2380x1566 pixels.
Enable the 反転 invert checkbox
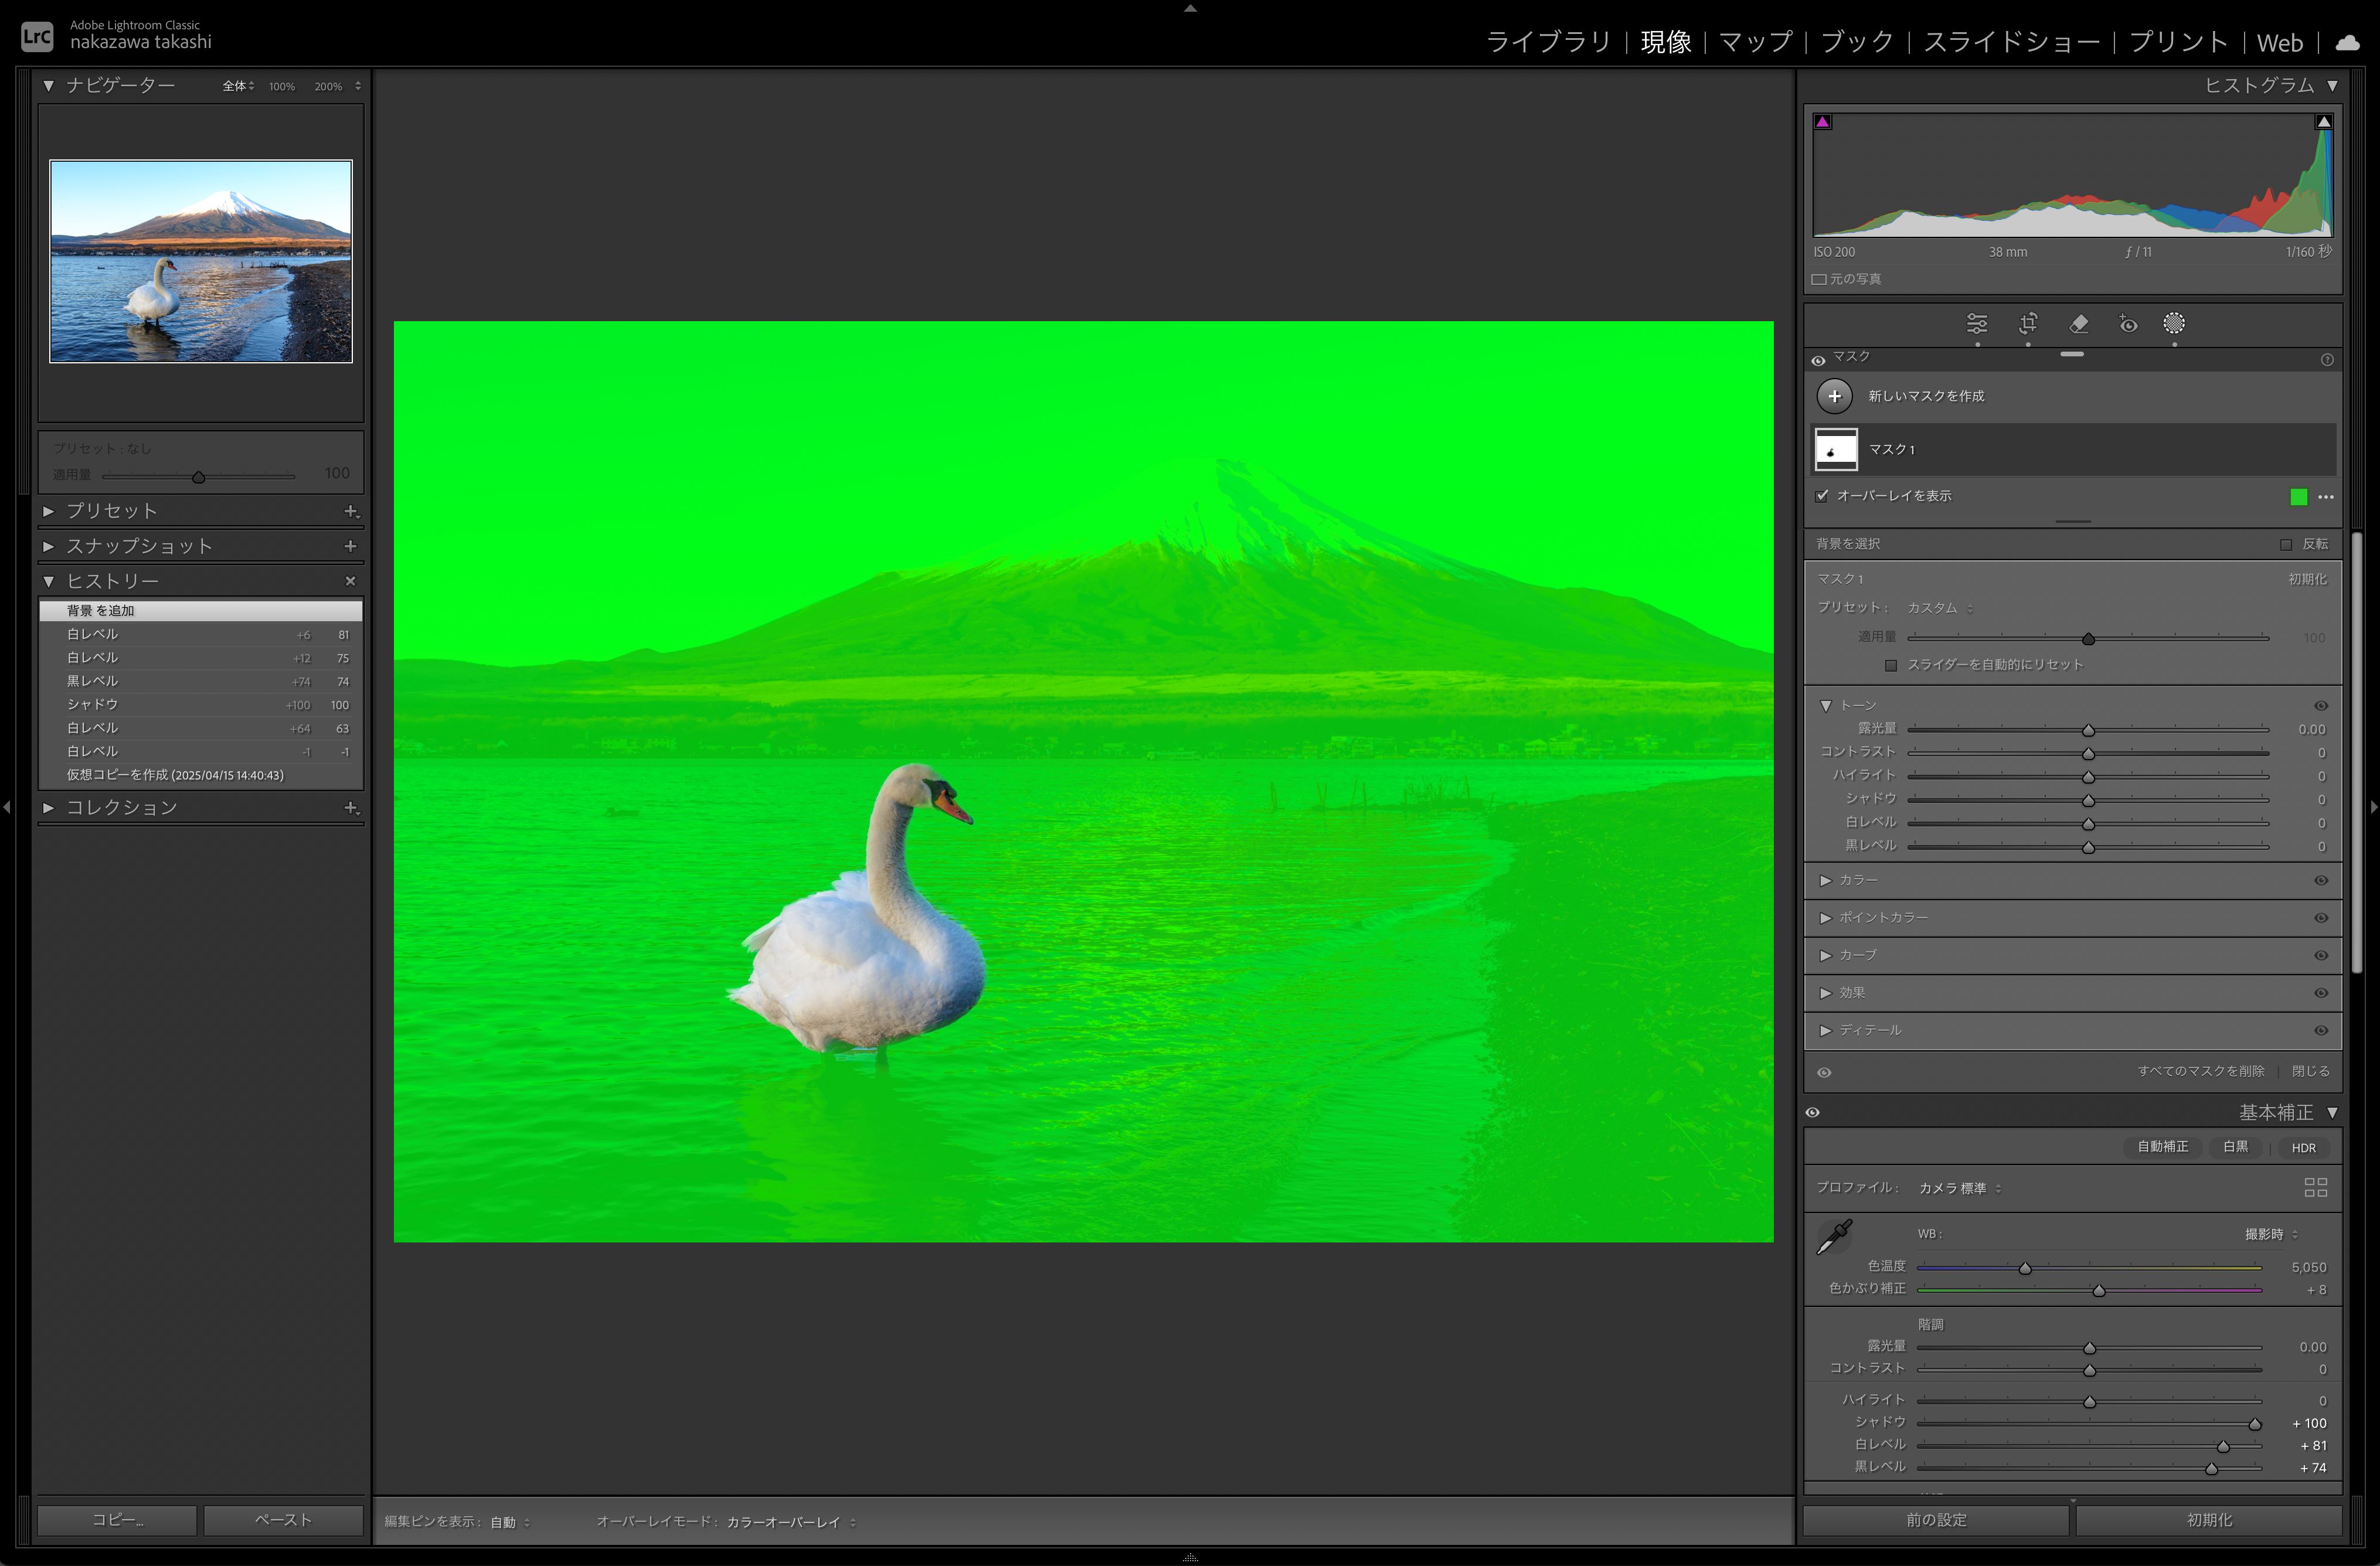pyautogui.click(x=2286, y=544)
